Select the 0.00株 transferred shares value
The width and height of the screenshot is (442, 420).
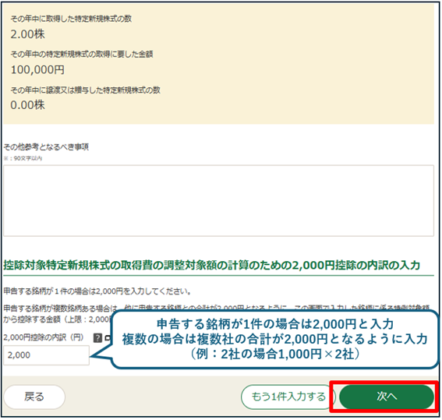27,105
